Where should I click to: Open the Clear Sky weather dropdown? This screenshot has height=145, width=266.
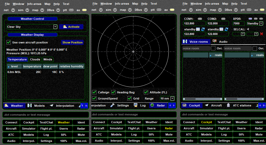(x=55, y=27)
